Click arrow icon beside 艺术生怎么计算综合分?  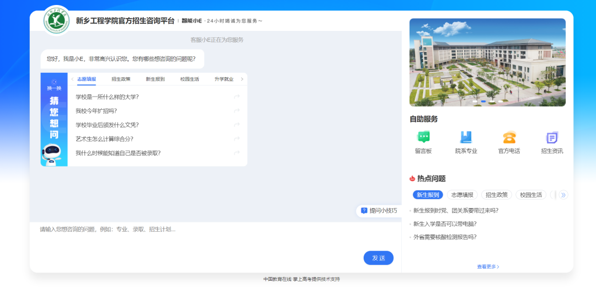(237, 139)
